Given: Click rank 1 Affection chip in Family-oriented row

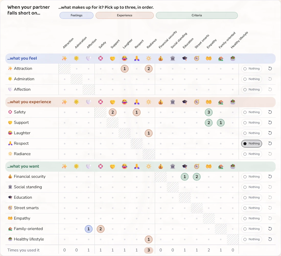Looking at the screenshot, I should pos(89,229).
